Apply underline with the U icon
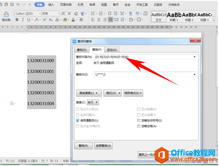The image size is (219, 166). pyautogui.click(x=29, y=20)
